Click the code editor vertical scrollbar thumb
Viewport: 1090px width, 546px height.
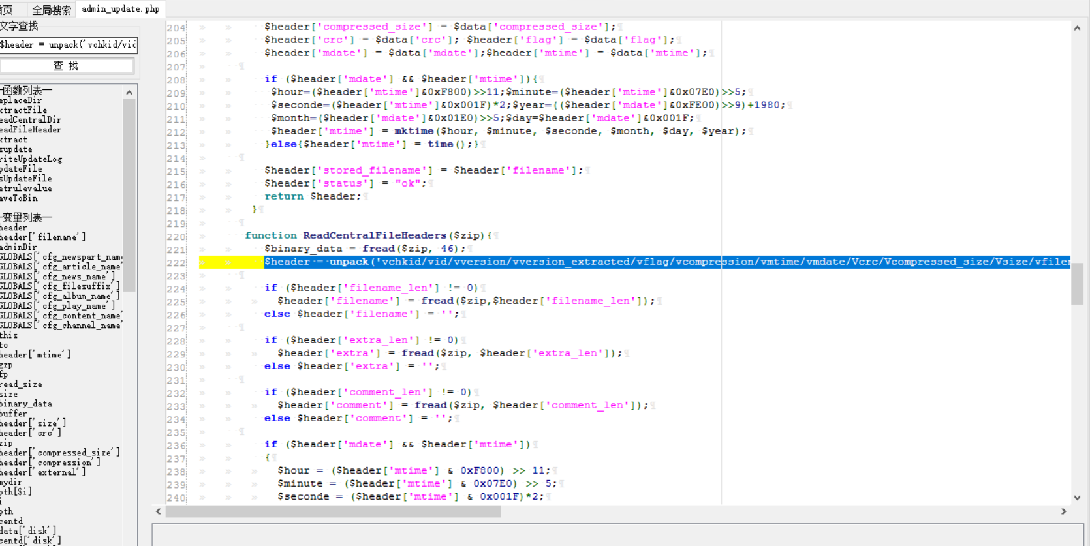click(x=1077, y=283)
